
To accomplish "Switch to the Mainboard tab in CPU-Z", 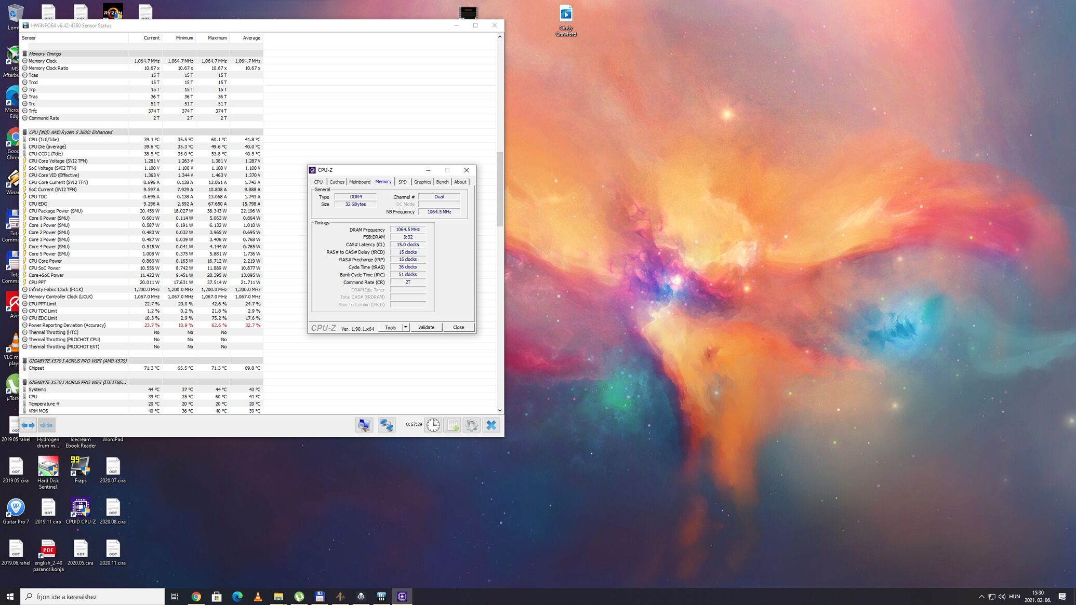I will 360,182.
